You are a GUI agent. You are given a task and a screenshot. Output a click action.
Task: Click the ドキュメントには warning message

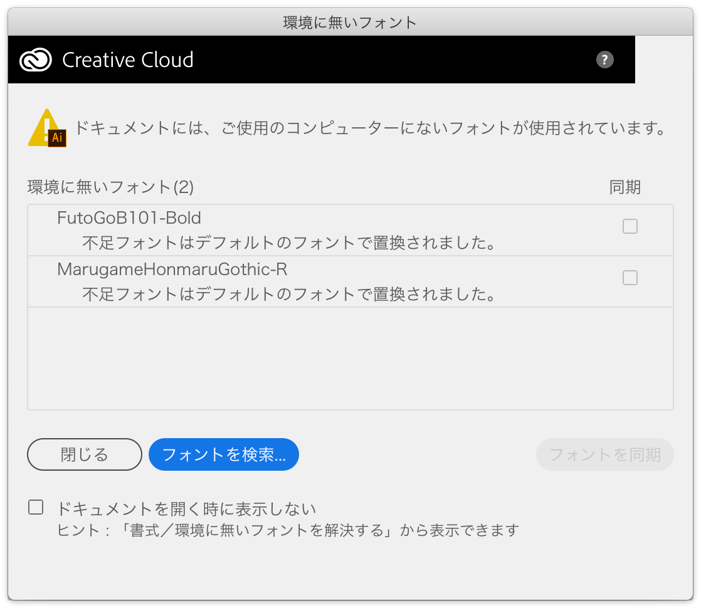(x=371, y=128)
